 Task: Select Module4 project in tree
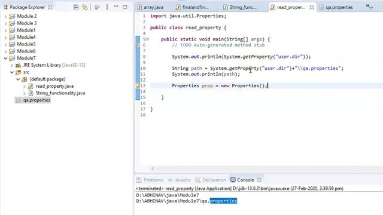(26, 37)
